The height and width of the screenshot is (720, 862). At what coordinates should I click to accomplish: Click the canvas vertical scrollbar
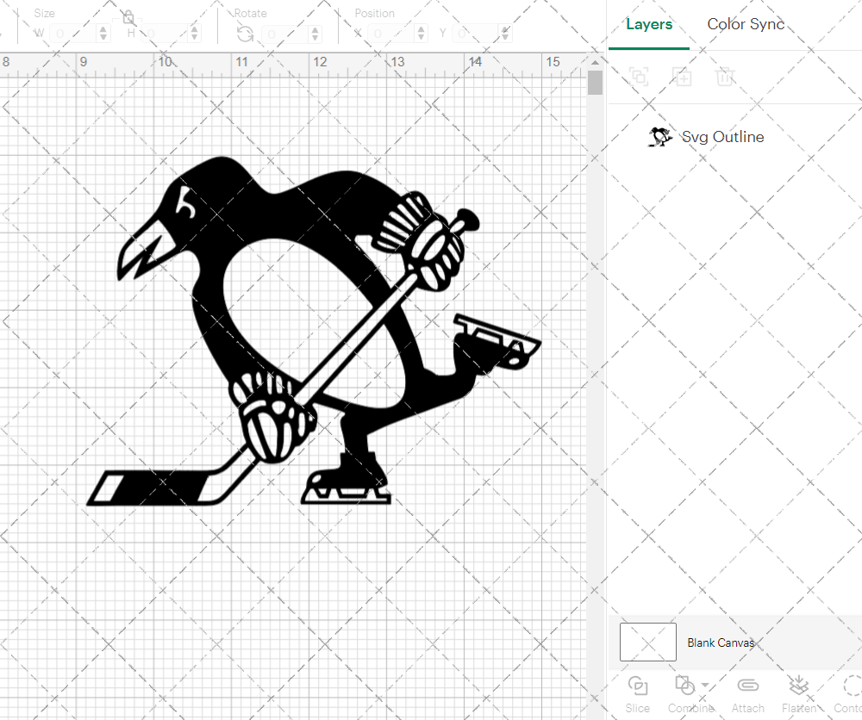click(595, 82)
